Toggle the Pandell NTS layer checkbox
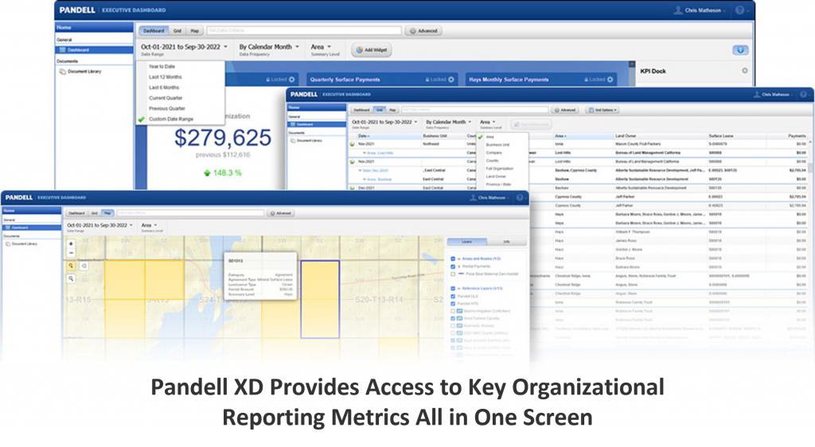This screenshot has width=815, height=447. pyautogui.click(x=453, y=303)
